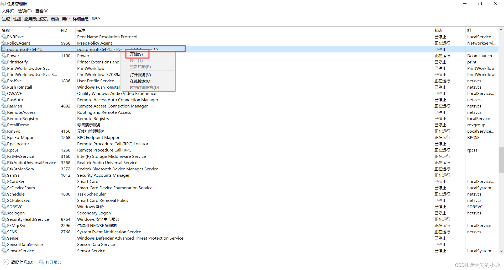Click the gear icon beside SensorService
Viewport: 504px width, 270px height.
4,251
